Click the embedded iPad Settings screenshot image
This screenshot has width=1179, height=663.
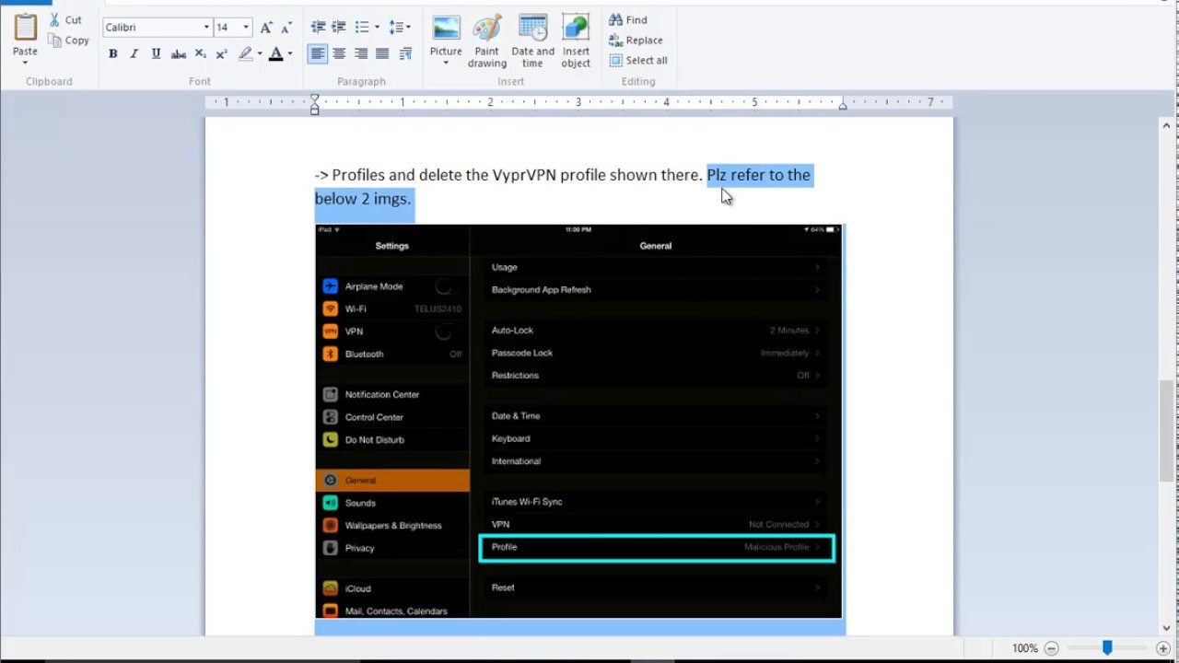[578, 421]
